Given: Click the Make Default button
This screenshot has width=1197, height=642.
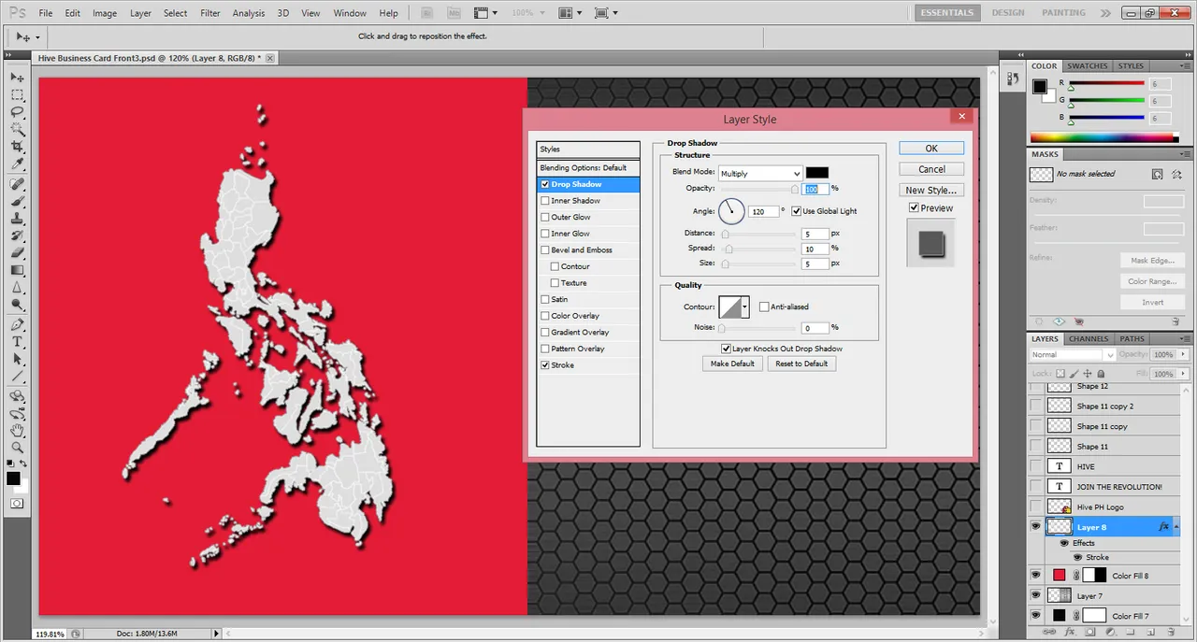Looking at the screenshot, I should (732, 364).
